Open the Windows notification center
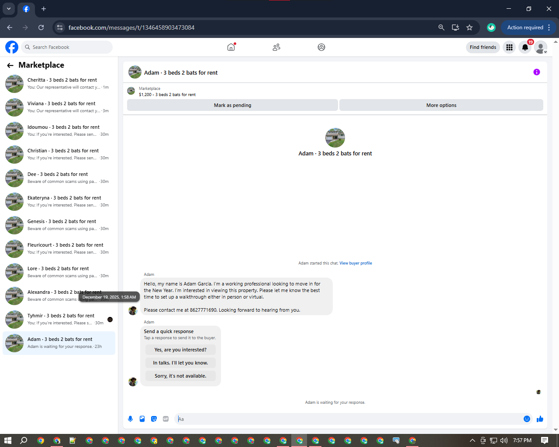The image size is (559, 447). click(545, 440)
